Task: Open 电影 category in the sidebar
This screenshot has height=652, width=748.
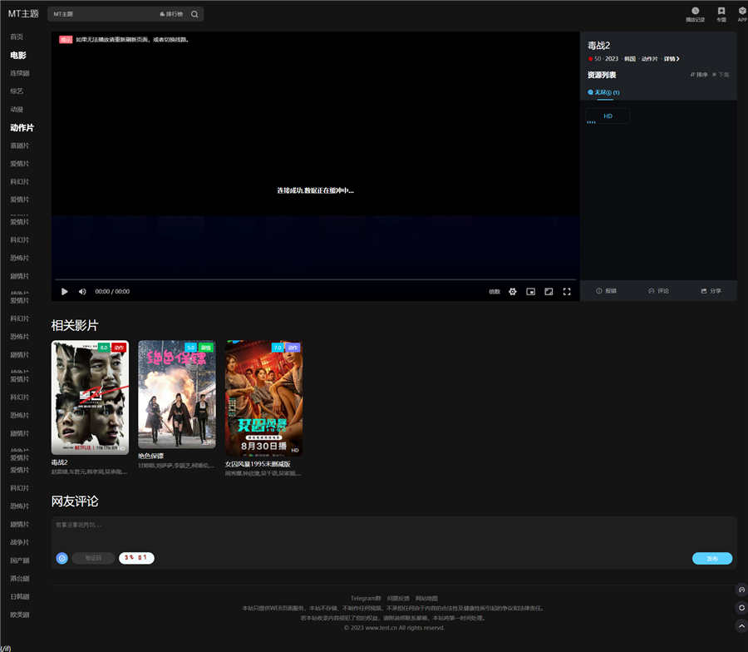Action: pos(18,56)
